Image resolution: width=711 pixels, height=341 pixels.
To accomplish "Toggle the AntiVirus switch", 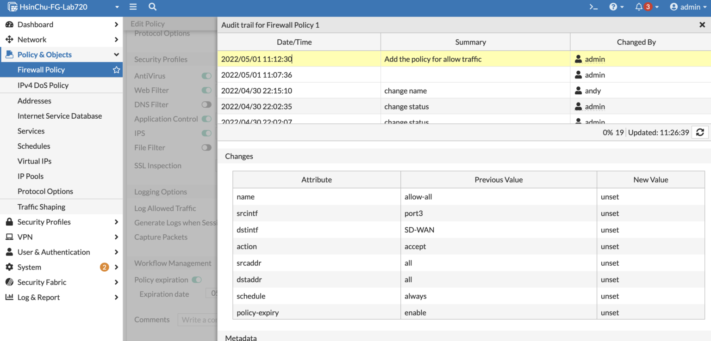I will (x=206, y=76).
